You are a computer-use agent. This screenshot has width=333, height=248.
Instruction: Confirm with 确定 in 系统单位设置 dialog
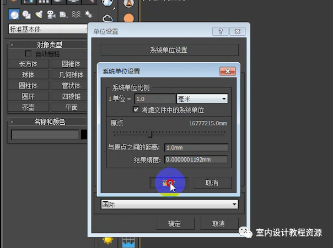coord(169,183)
